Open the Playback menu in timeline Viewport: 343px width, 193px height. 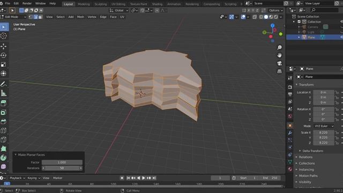[x=17, y=178]
